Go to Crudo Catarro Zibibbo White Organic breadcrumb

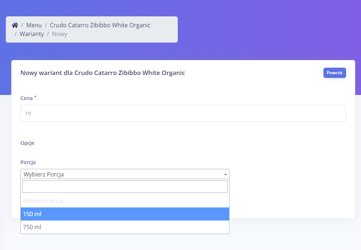[x=100, y=25]
